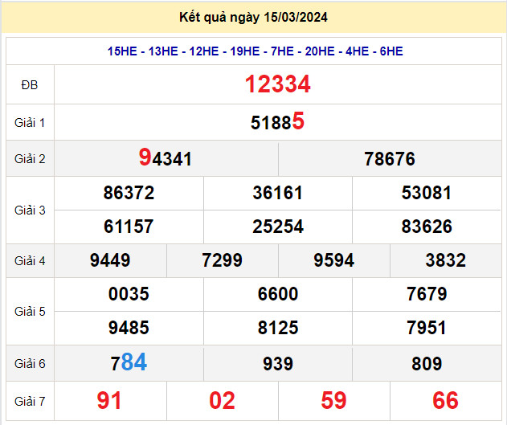Select seventh prize number 66
This screenshot has height=425, width=507.
click(446, 401)
